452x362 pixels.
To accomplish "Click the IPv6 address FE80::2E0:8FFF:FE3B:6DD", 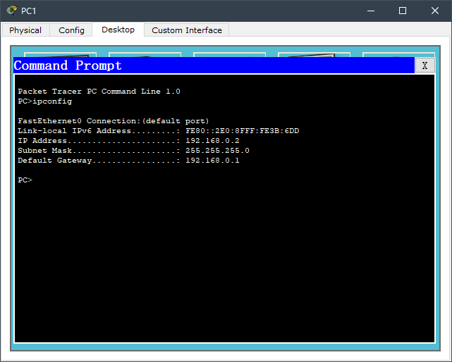I will [x=242, y=131].
